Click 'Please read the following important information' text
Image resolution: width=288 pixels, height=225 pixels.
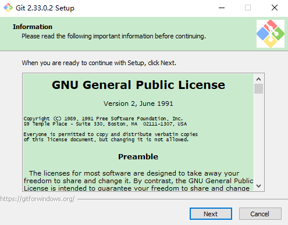[x=113, y=36]
